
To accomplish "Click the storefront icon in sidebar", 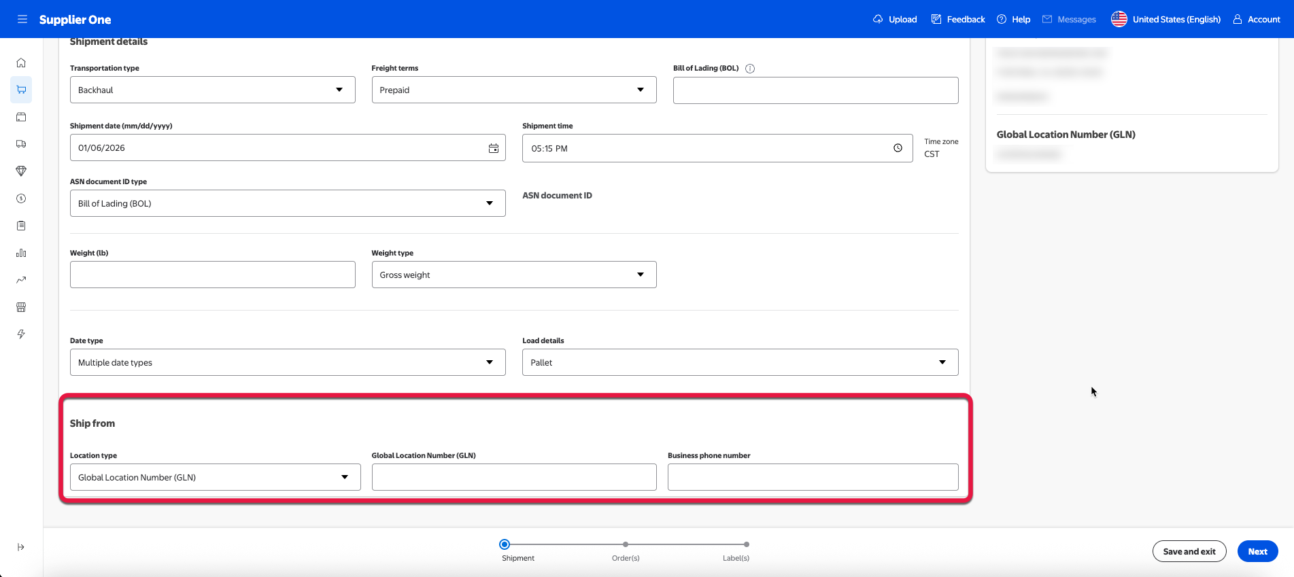I will 21,307.
